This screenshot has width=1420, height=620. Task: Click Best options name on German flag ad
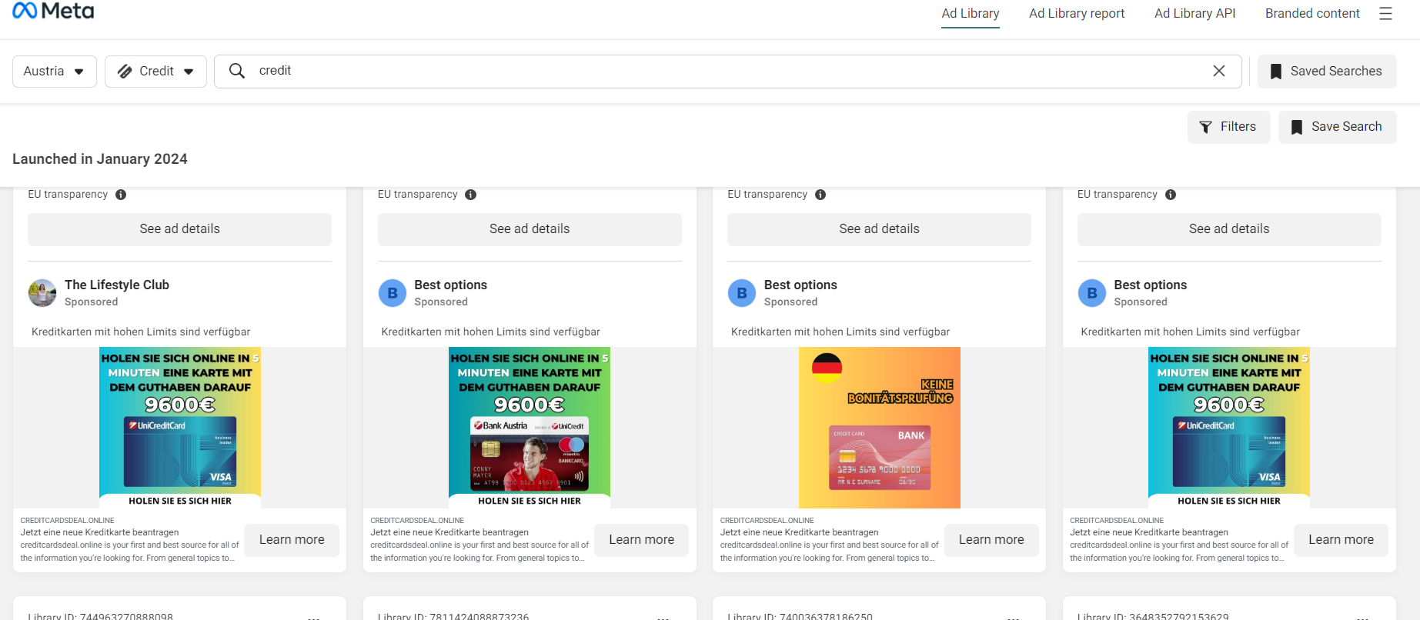click(x=800, y=285)
